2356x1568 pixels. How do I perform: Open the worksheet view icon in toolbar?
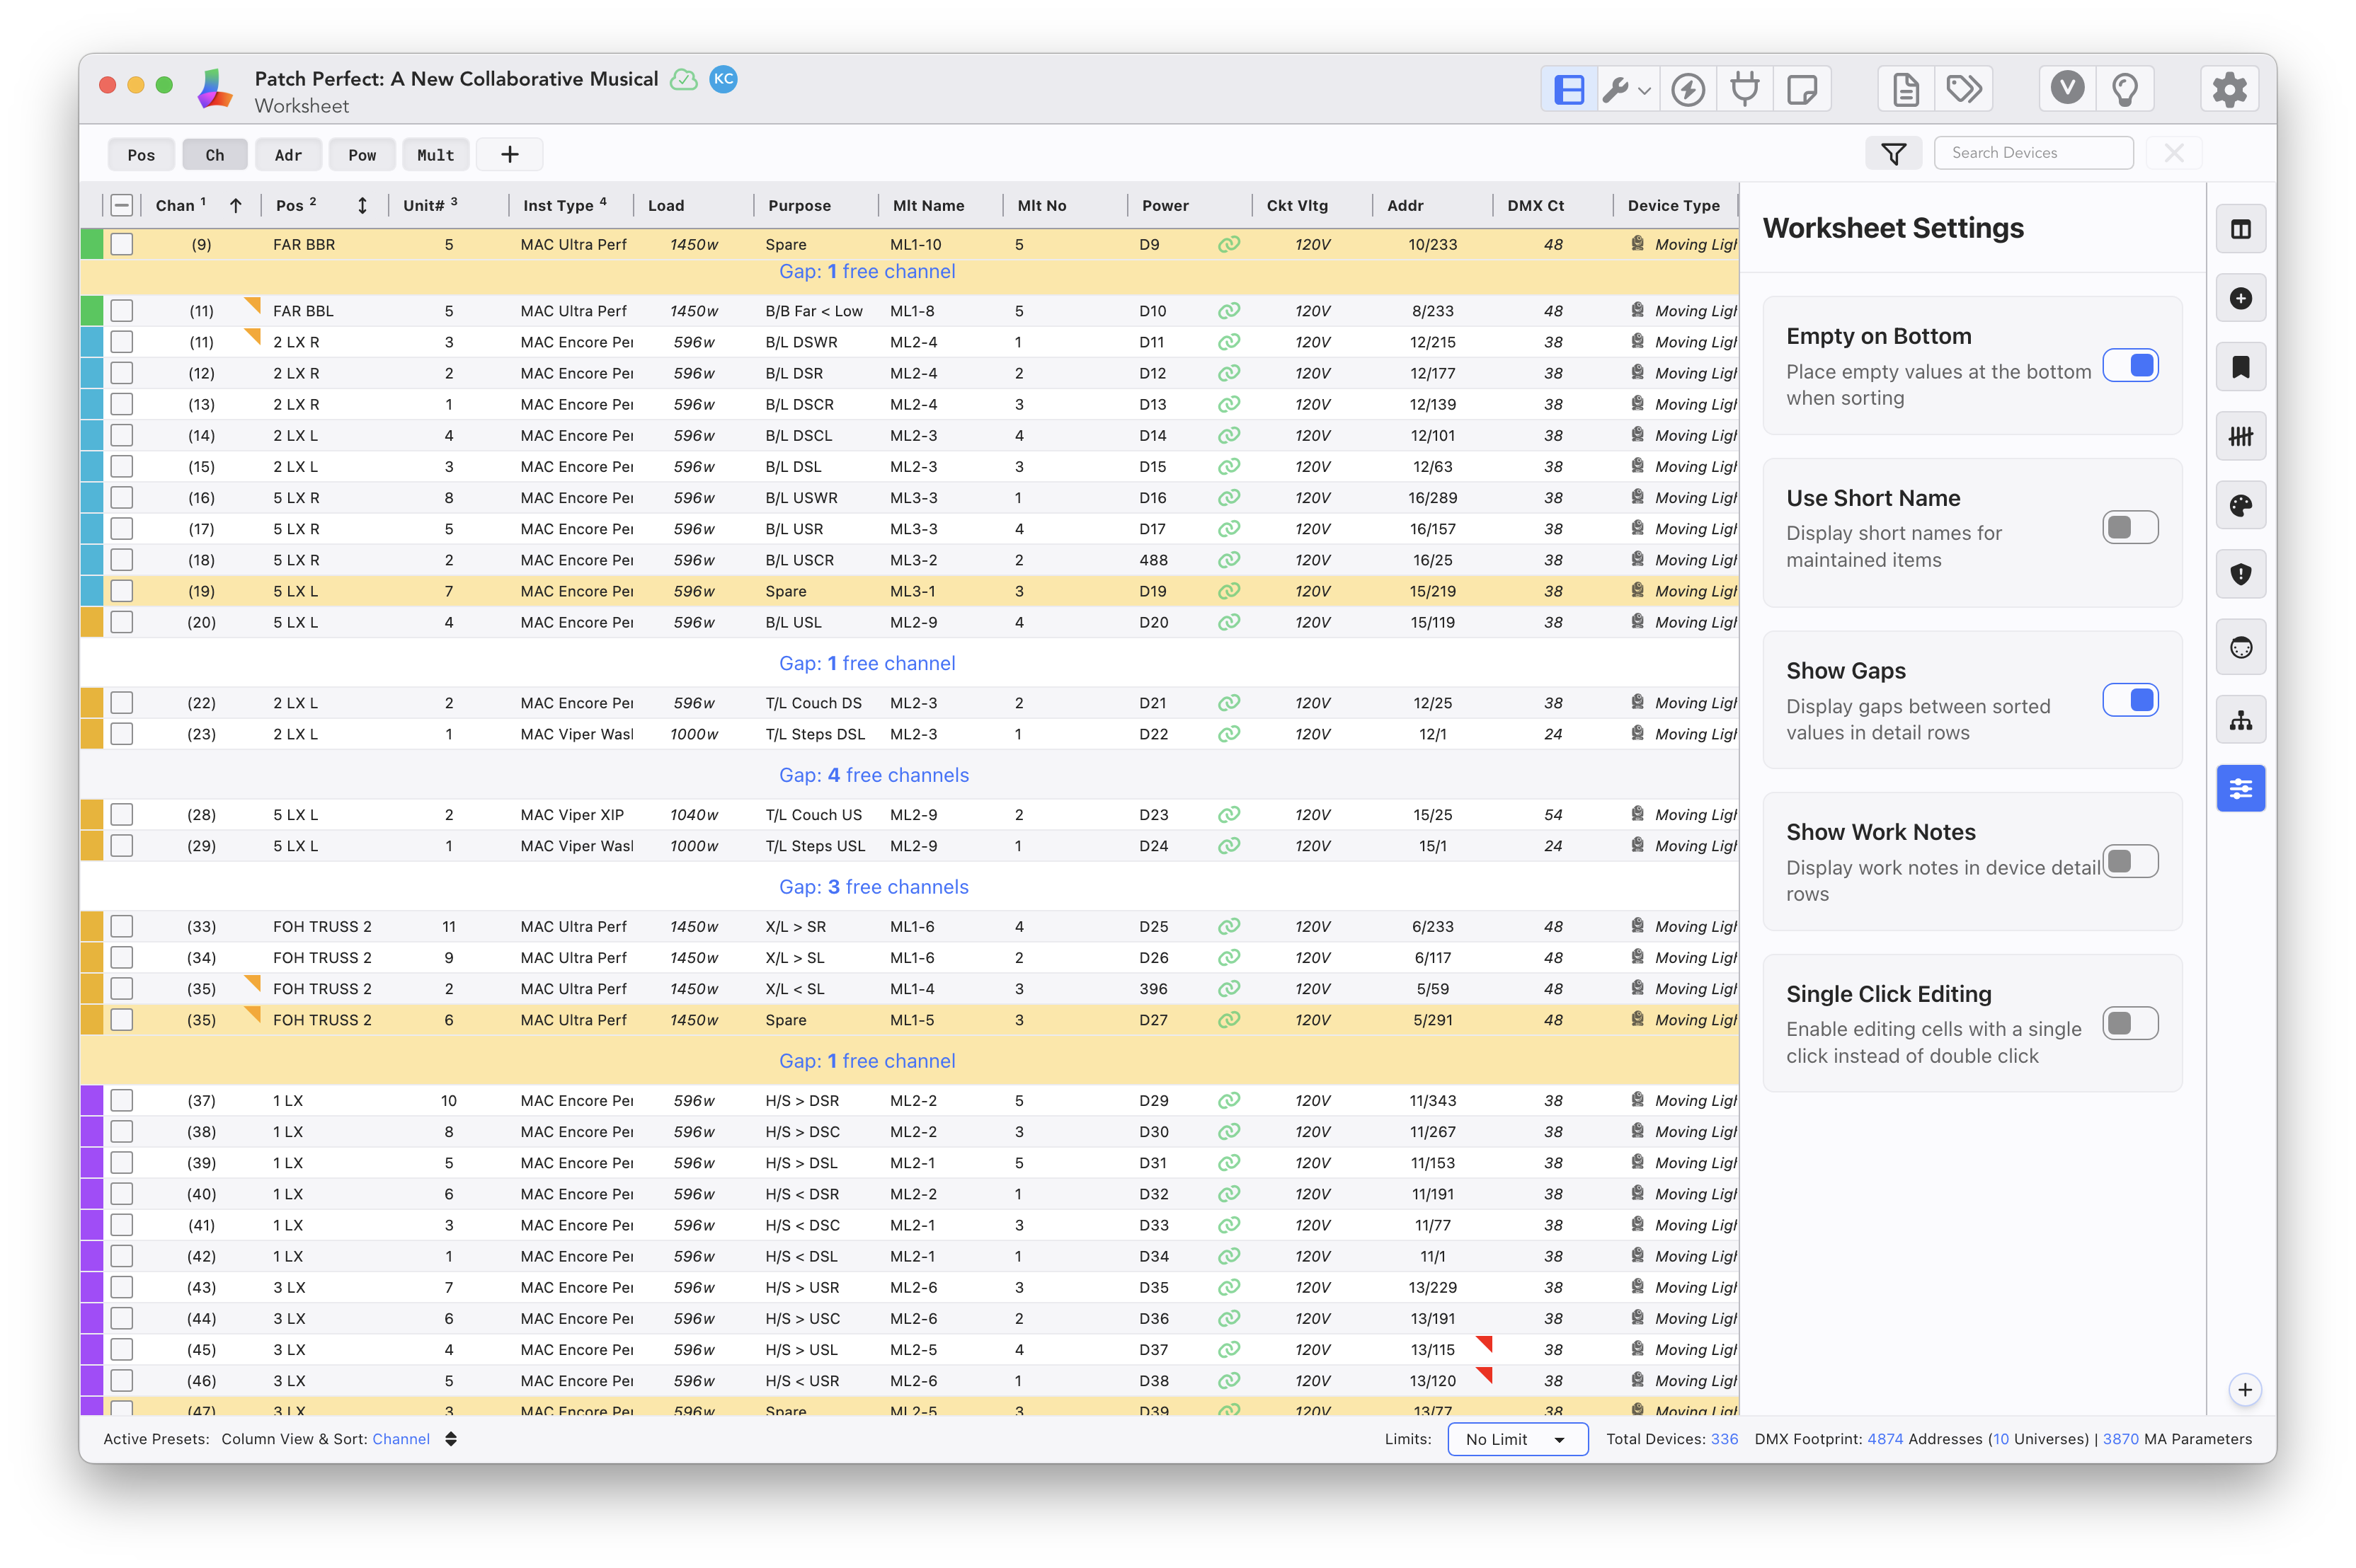tap(1567, 90)
